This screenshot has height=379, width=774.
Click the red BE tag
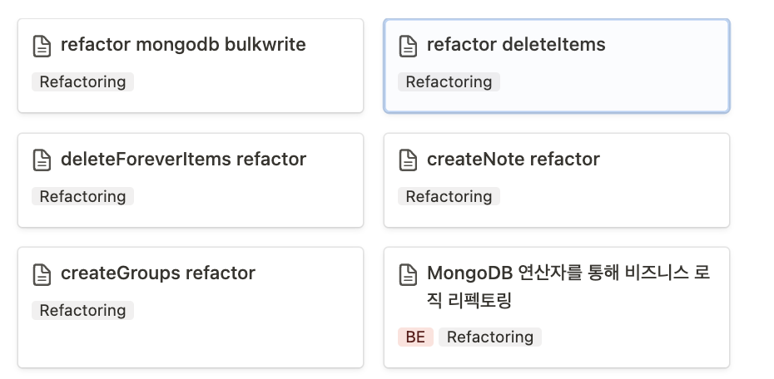click(x=415, y=337)
